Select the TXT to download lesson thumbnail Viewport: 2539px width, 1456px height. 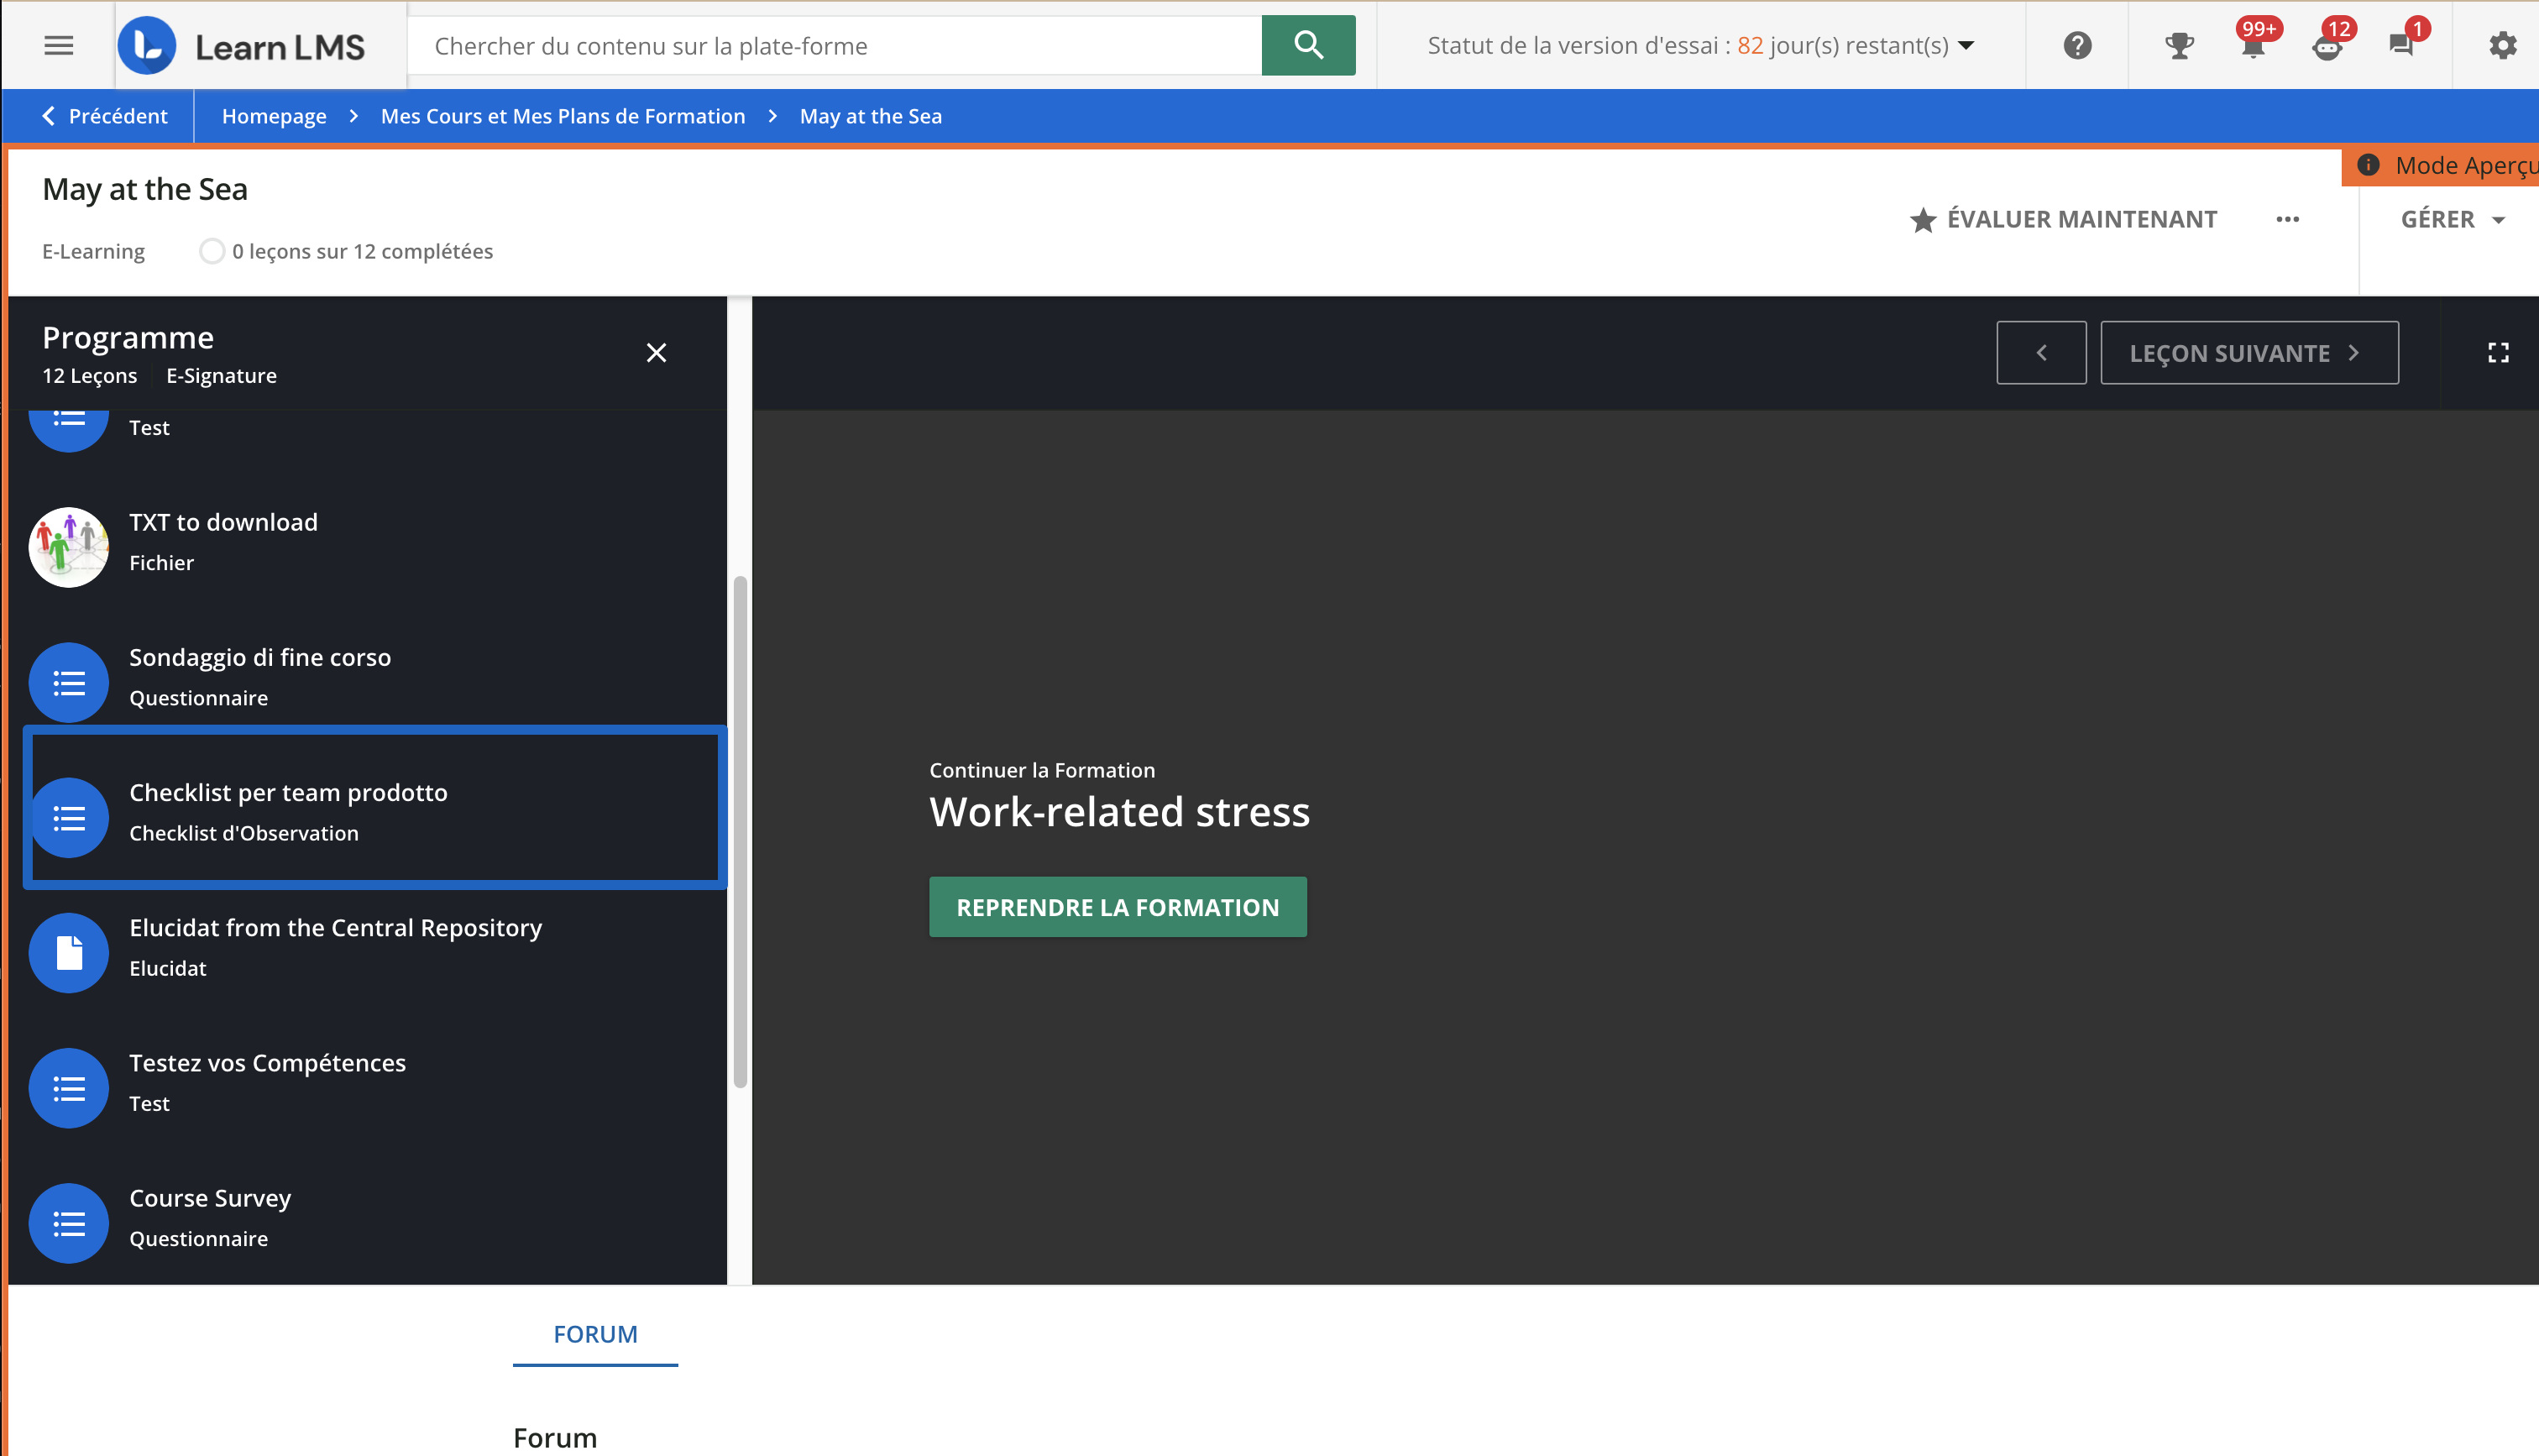tap(69, 547)
